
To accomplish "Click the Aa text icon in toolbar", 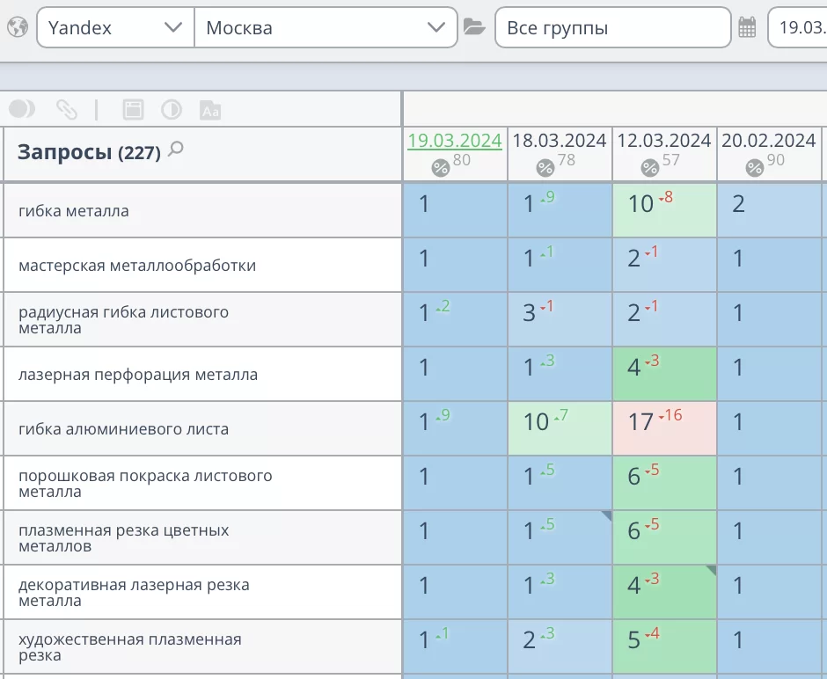I will tap(210, 110).
